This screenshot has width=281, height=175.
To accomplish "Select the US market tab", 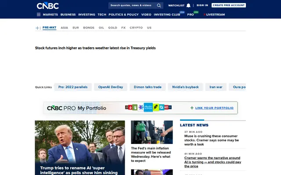I will (149, 28).
